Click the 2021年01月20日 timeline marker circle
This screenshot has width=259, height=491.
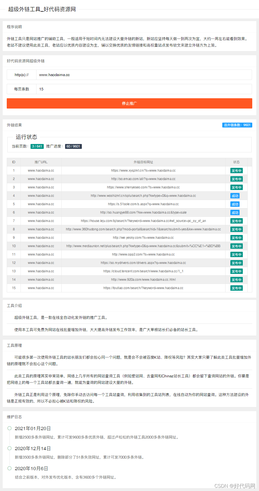tap(9, 428)
